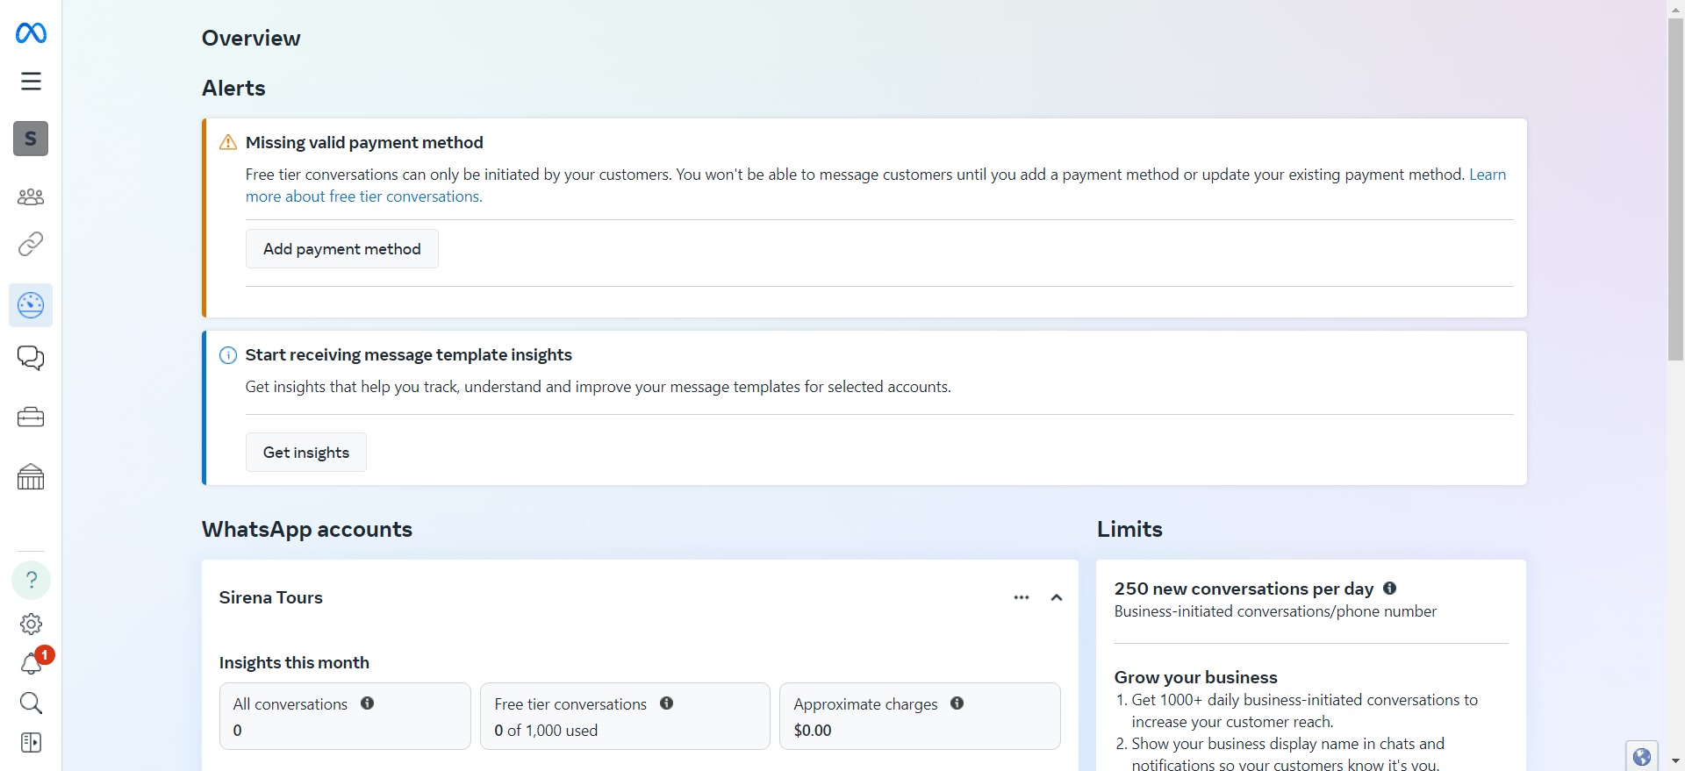Click 'Business-initiated conversations/phone number' text
The image size is (1685, 771).
click(x=1275, y=611)
